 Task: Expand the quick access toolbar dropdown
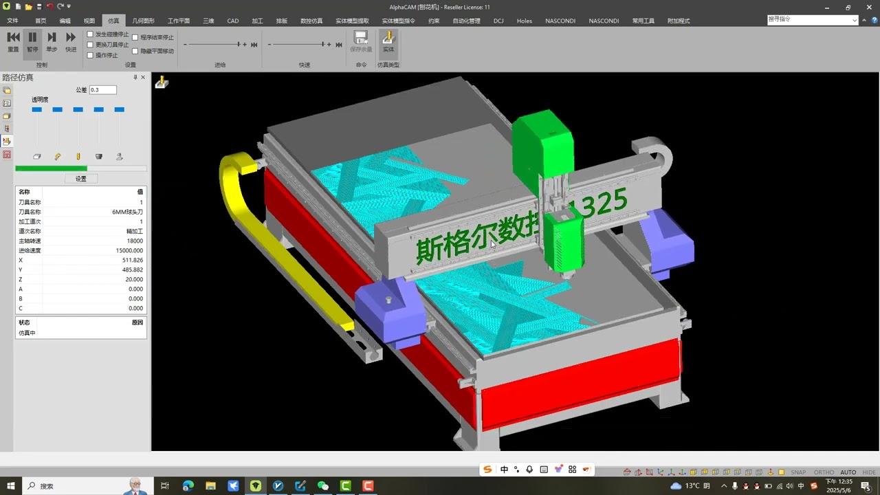coord(69,7)
